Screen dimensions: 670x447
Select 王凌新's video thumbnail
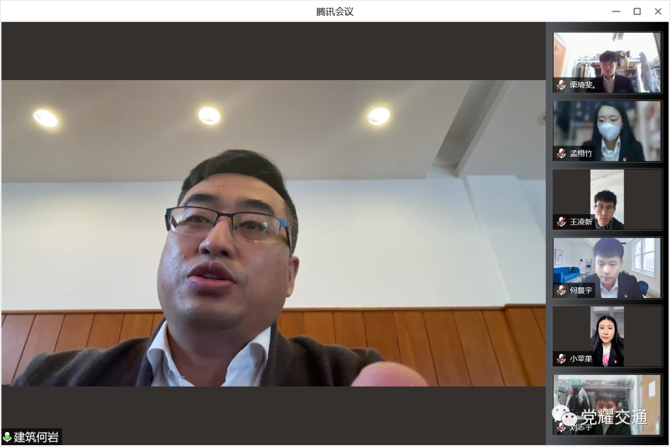[607, 199]
